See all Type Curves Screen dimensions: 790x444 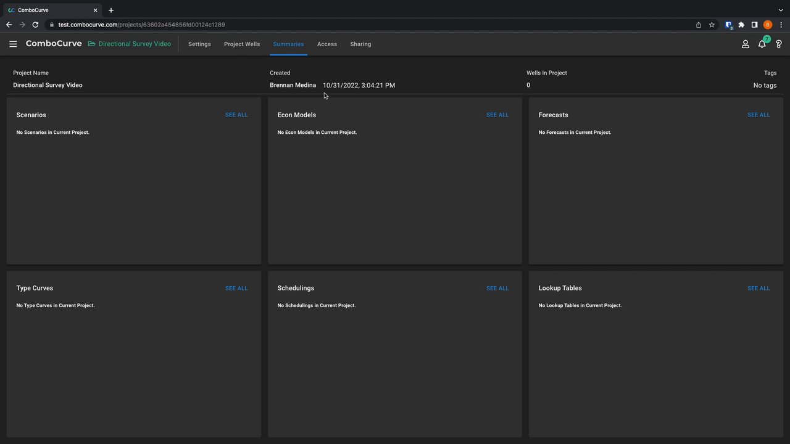236,288
